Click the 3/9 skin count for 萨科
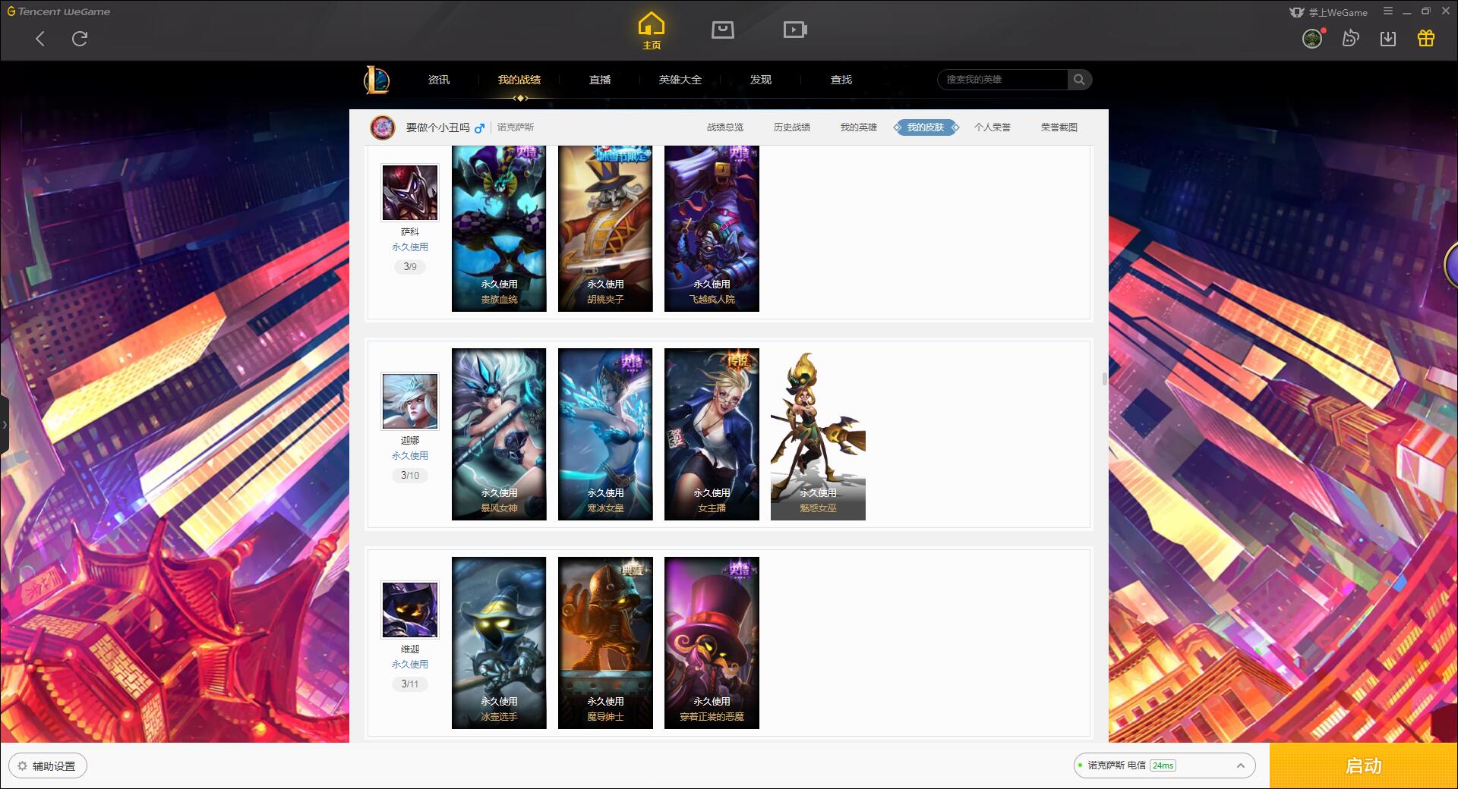The width and height of the screenshot is (1458, 789). click(x=410, y=267)
